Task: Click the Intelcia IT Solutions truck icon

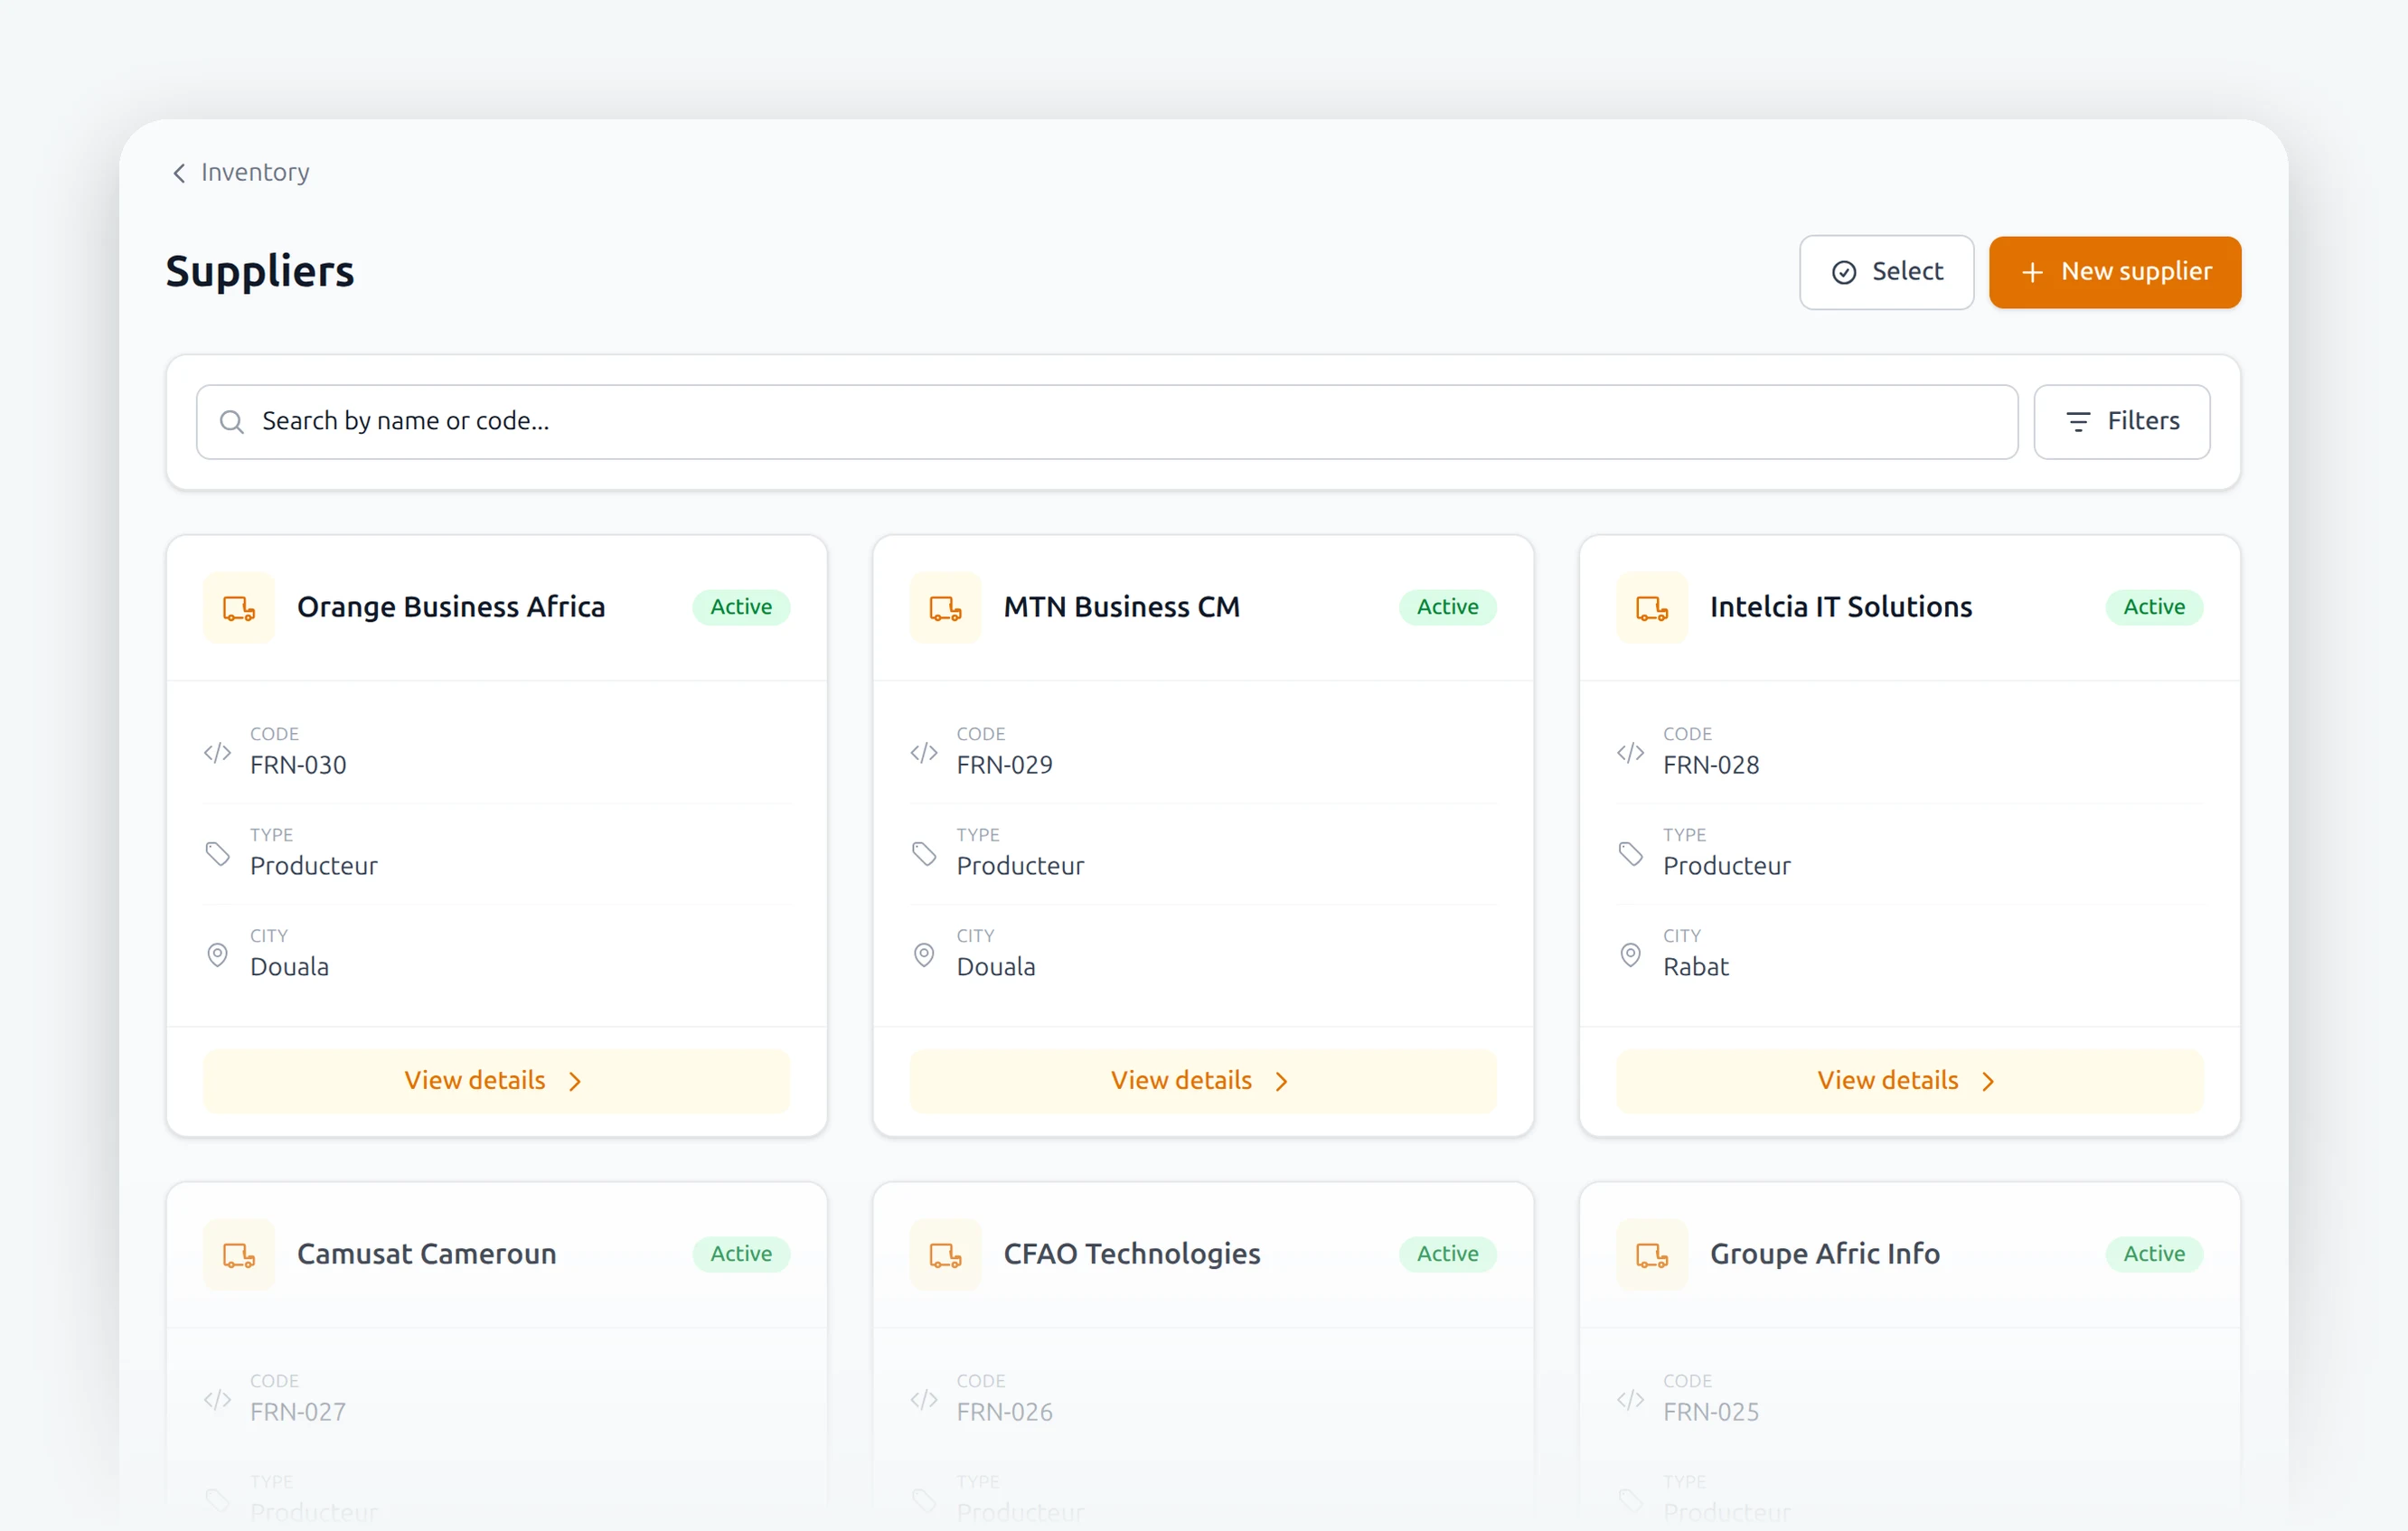Action: [1652, 607]
